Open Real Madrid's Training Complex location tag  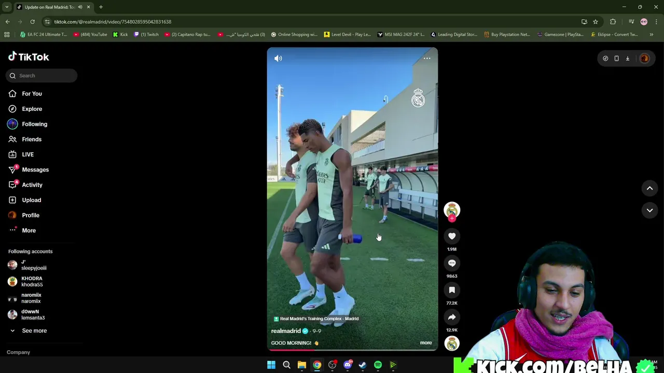(x=316, y=319)
